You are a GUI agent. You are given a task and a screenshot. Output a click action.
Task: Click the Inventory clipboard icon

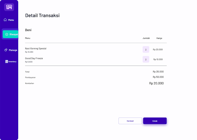tap(6, 62)
